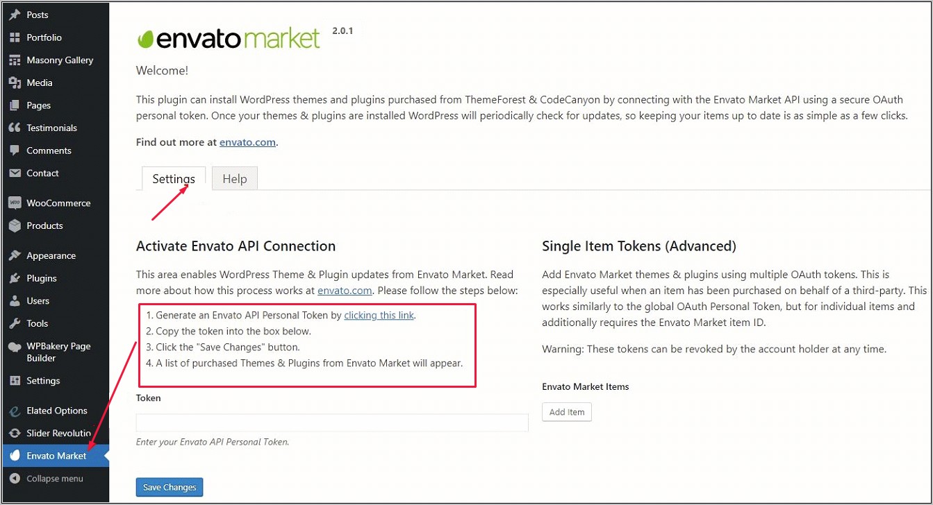
Task: Click 'Enter your Envato API Personal Token' hint
Action: [x=213, y=442]
